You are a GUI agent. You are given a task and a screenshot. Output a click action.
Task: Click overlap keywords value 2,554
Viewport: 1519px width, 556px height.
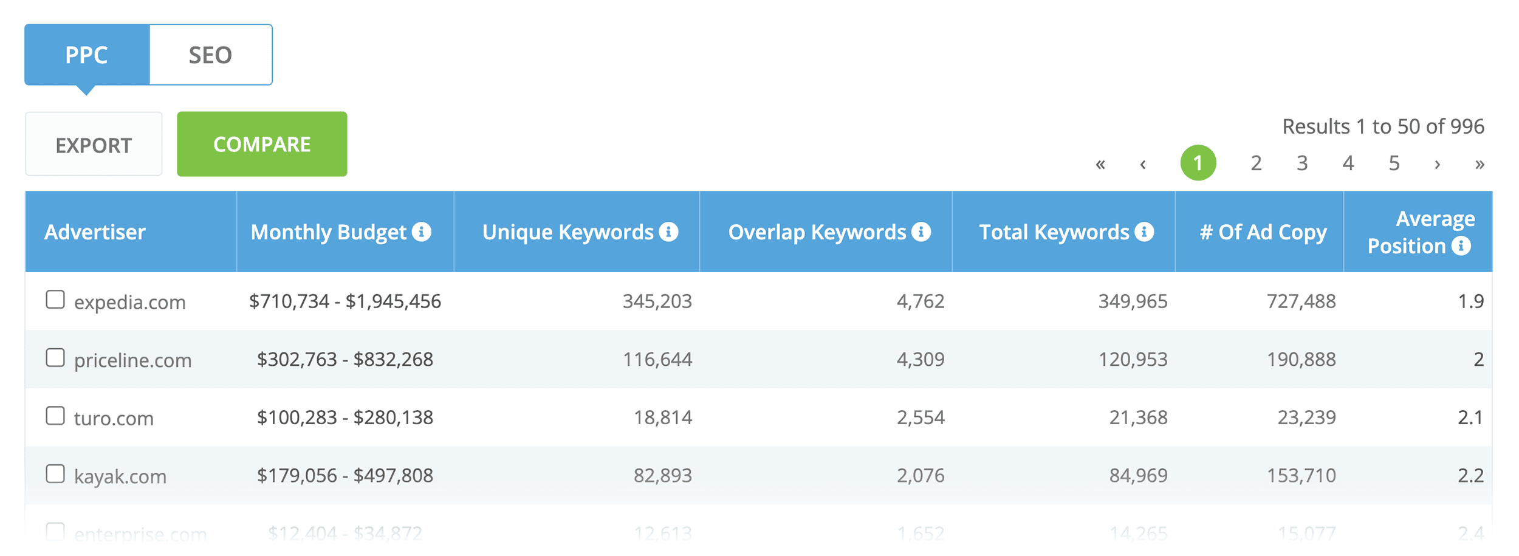pos(921,417)
